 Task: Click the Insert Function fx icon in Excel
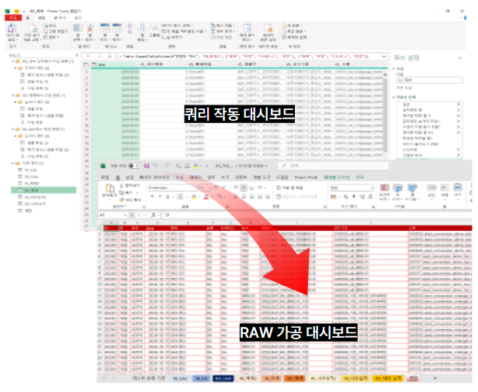(154, 215)
